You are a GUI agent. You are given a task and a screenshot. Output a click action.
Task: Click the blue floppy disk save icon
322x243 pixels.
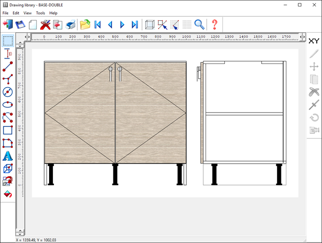(20, 24)
